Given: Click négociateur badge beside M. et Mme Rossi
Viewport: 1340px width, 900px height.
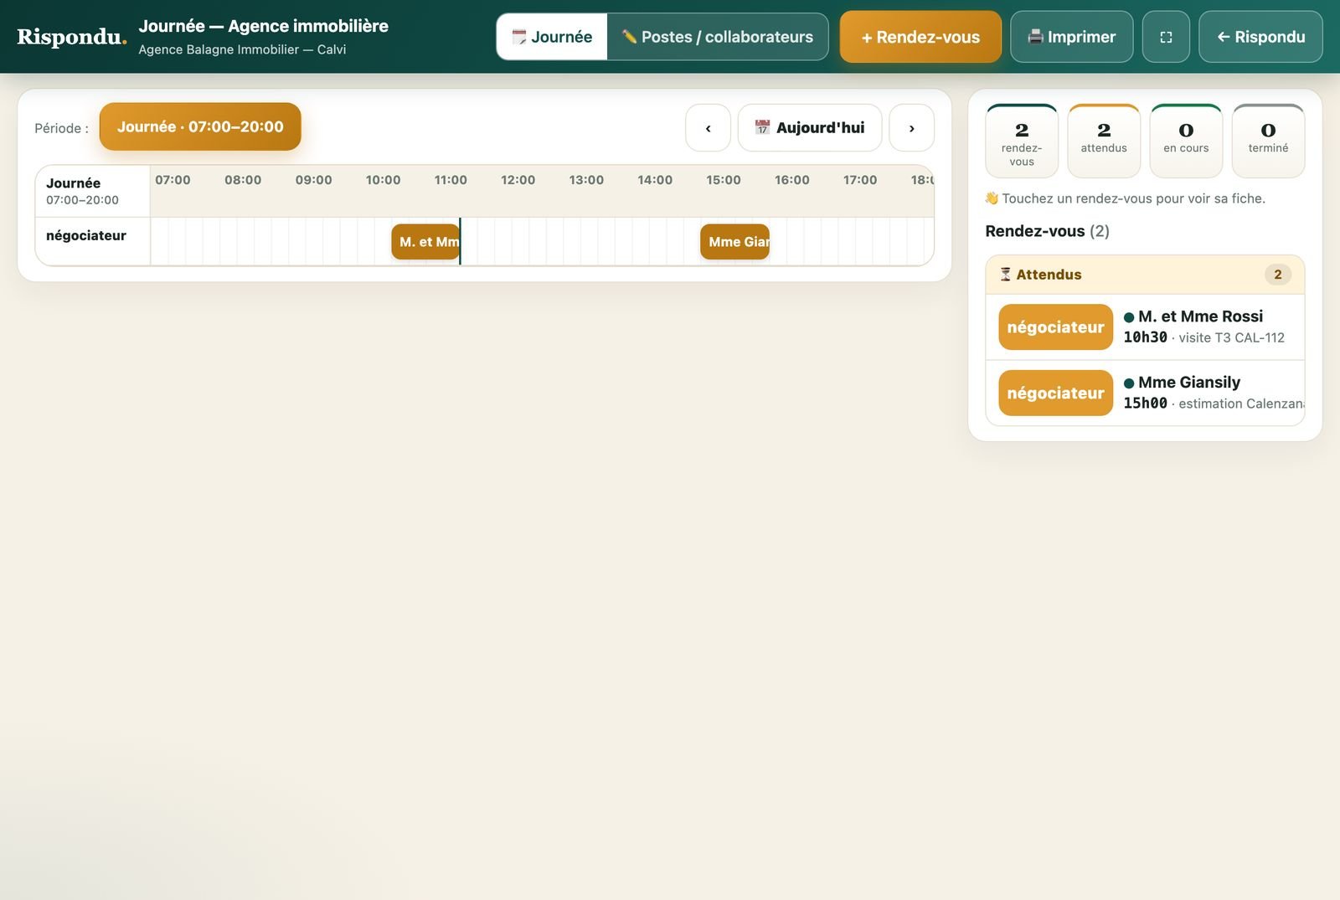Looking at the screenshot, I should pos(1055,327).
